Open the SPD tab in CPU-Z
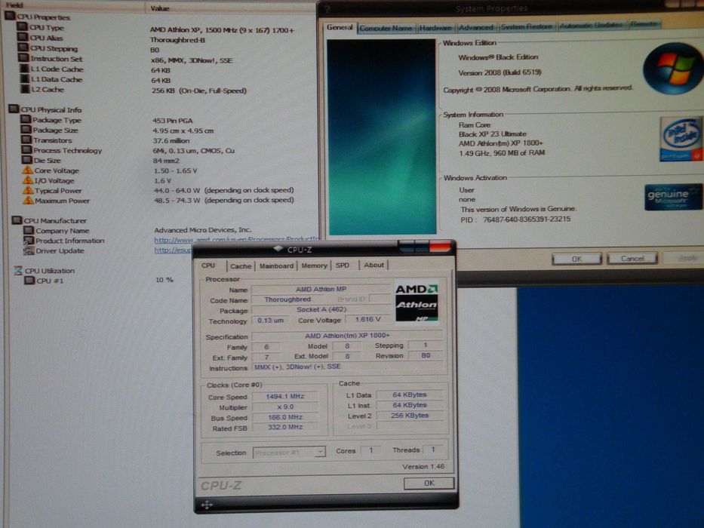This screenshot has height=528, width=704. tap(342, 266)
